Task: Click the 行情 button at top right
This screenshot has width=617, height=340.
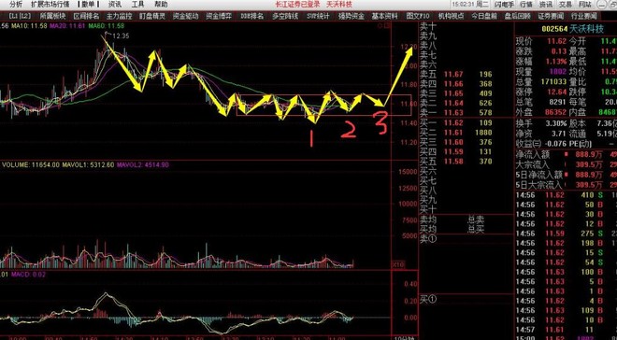Action: [x=526, y=5]
